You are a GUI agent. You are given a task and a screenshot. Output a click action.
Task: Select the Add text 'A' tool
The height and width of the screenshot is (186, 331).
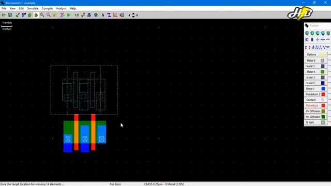click(x=103, y=15)
